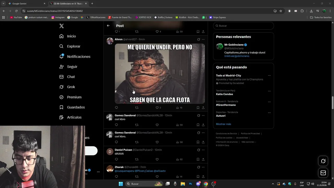Viewport: 334px width, 188px height.
Task: Open more options on Ahren's post
Action: [203, 39]
